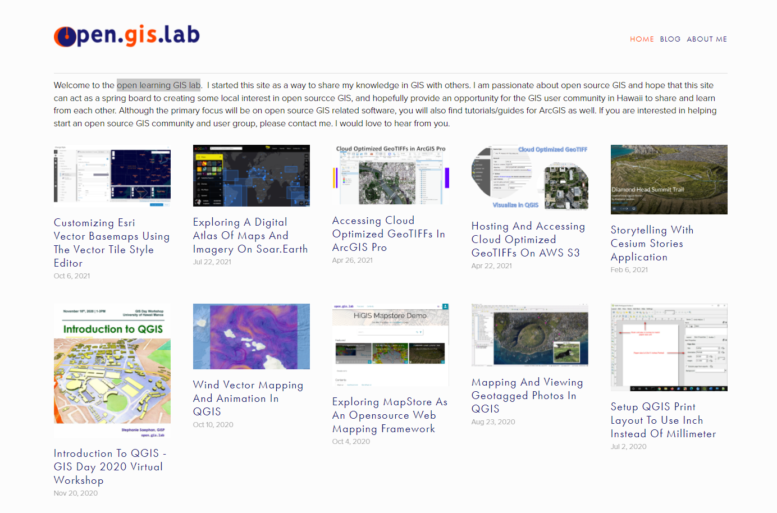Click the Oct 6, 2021 post date

coord(72,276)
